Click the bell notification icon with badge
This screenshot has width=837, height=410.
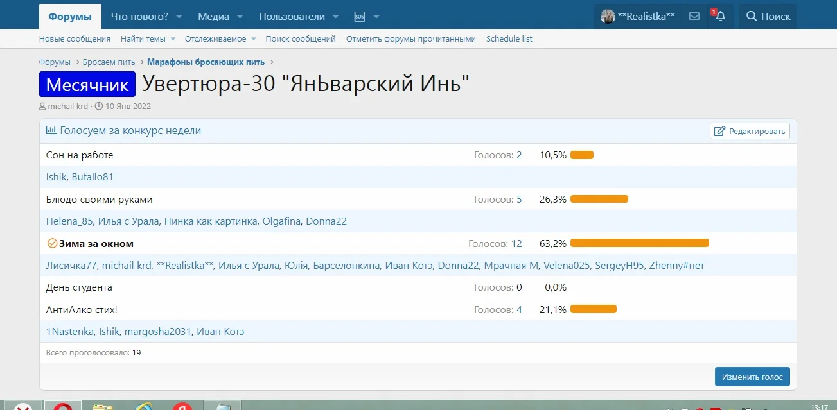click(719, 16)
